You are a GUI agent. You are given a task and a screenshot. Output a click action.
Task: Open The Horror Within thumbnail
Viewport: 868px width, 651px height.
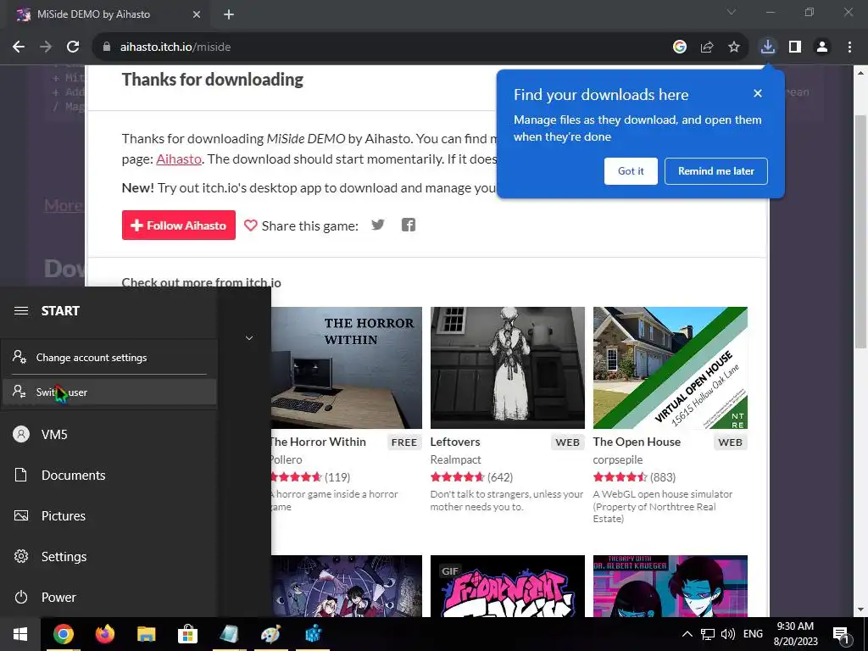[x=347, y=368]
